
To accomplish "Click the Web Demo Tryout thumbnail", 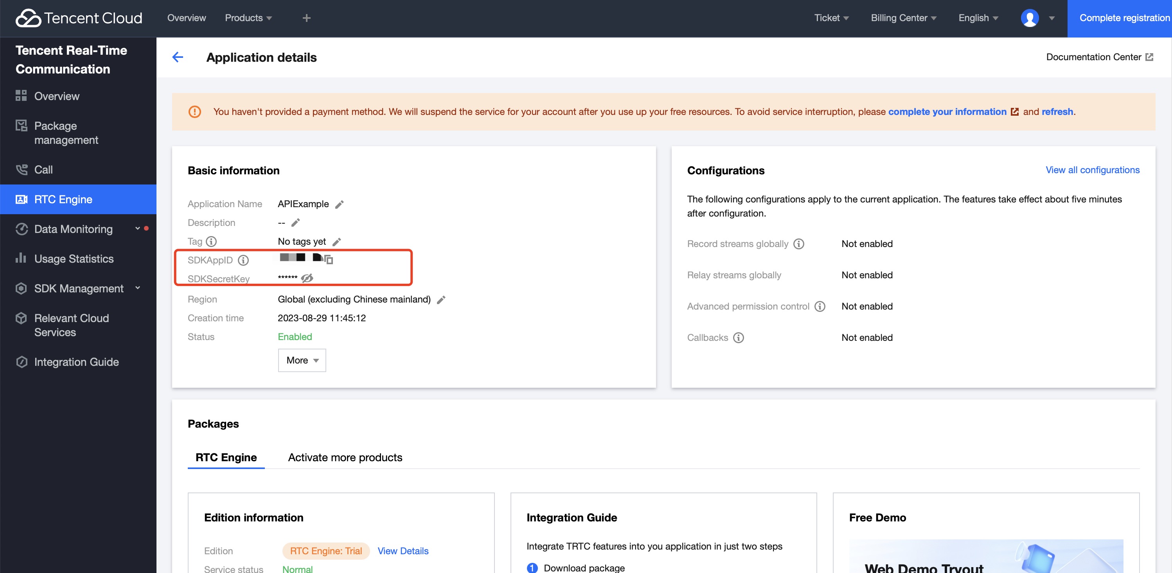I will (986, 556).
